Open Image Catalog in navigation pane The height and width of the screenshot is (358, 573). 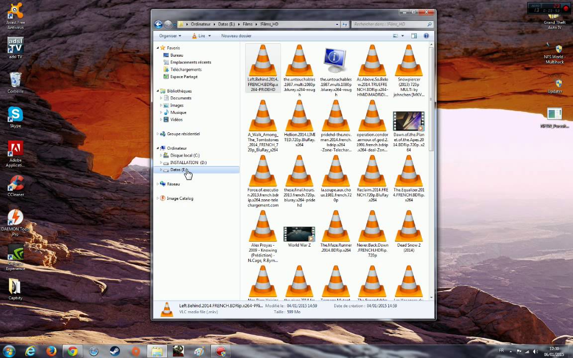click(x=180, y=198)
